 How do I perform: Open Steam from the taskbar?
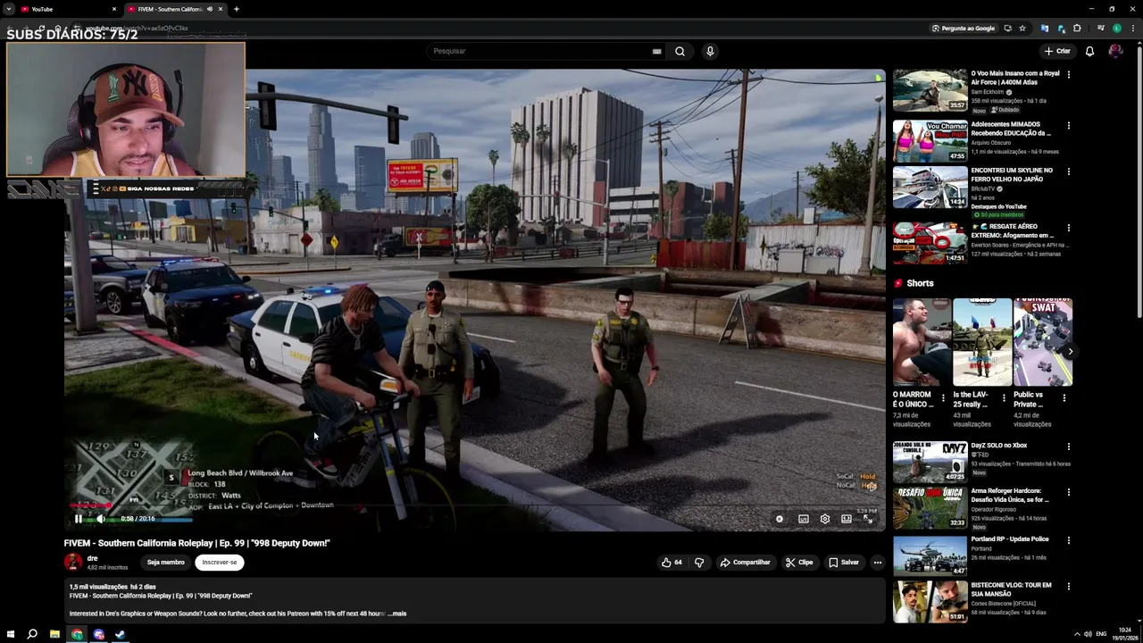pos(121,635)
